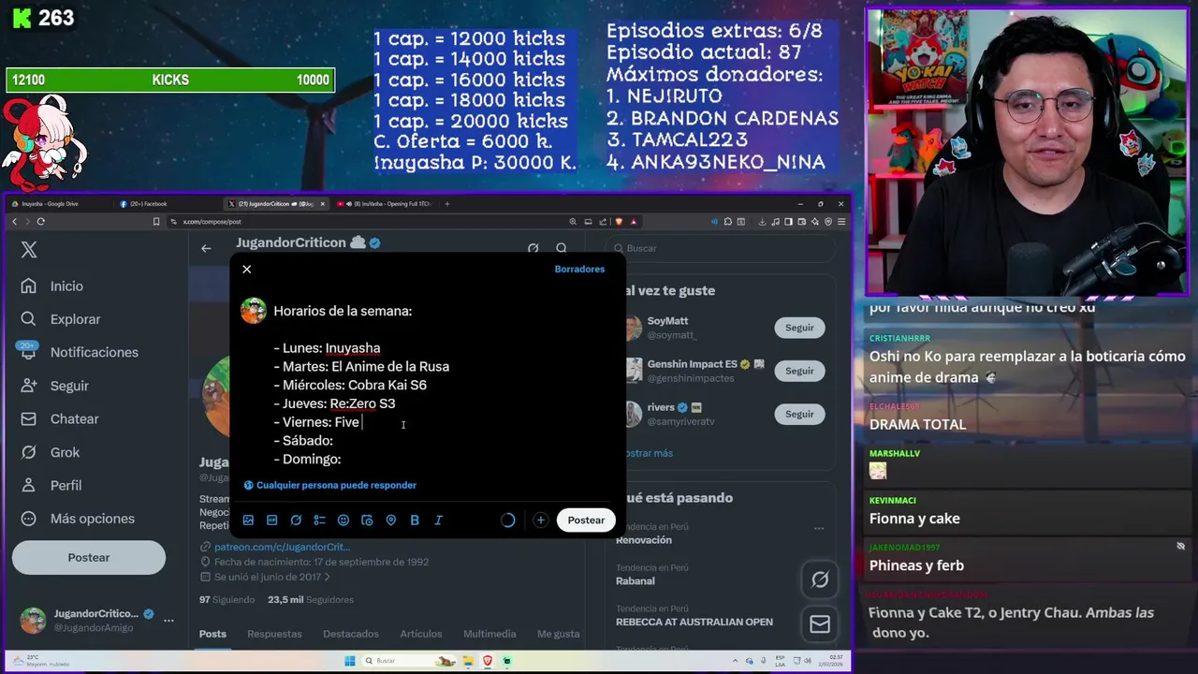
Task: Tag a location on the post
Action: [391, 520]
